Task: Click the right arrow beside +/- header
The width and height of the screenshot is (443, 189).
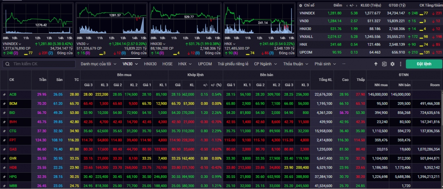Action: point(357,6)
